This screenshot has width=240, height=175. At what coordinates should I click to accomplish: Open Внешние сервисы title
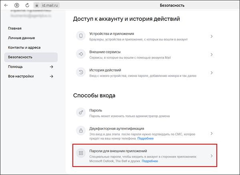point(105,52)
